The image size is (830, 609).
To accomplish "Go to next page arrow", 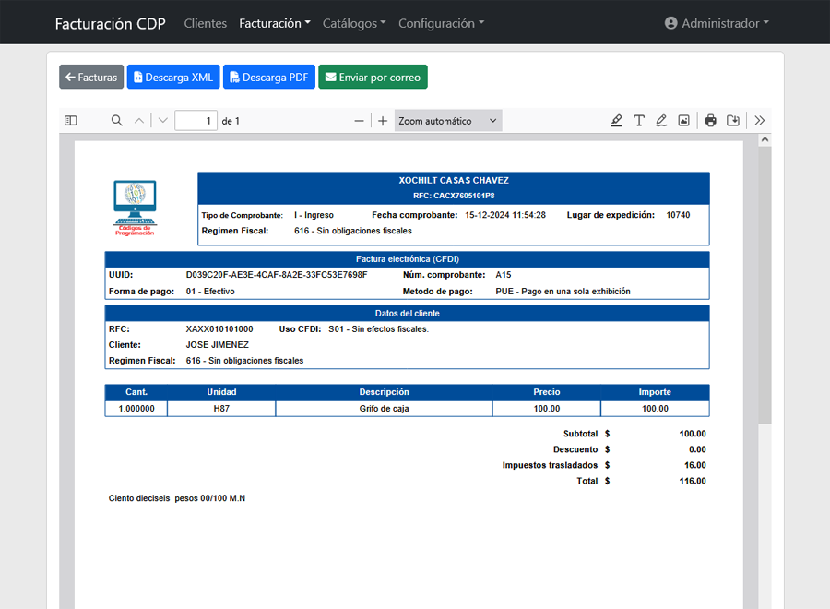I will pos(163,121).
